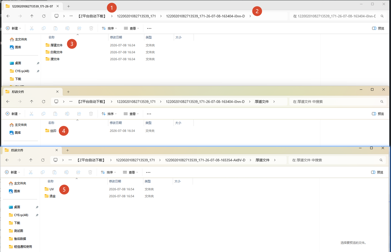Click Paste icon in window listing 源文件 folder
This screenshot has height=252, width=391.
click(x=55, y=28)
